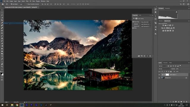This screenshot has width=190, height=107.
Task: Open the File menu
Action: [x=4, y=1]
